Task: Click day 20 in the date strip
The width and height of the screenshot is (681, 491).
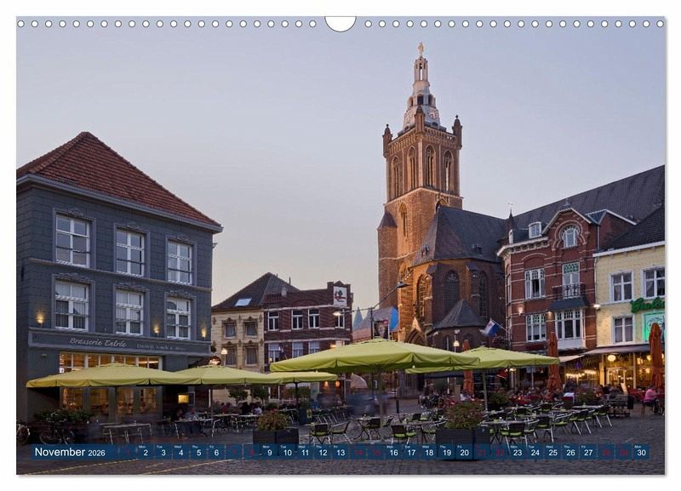Action: [x=464, y=453]
